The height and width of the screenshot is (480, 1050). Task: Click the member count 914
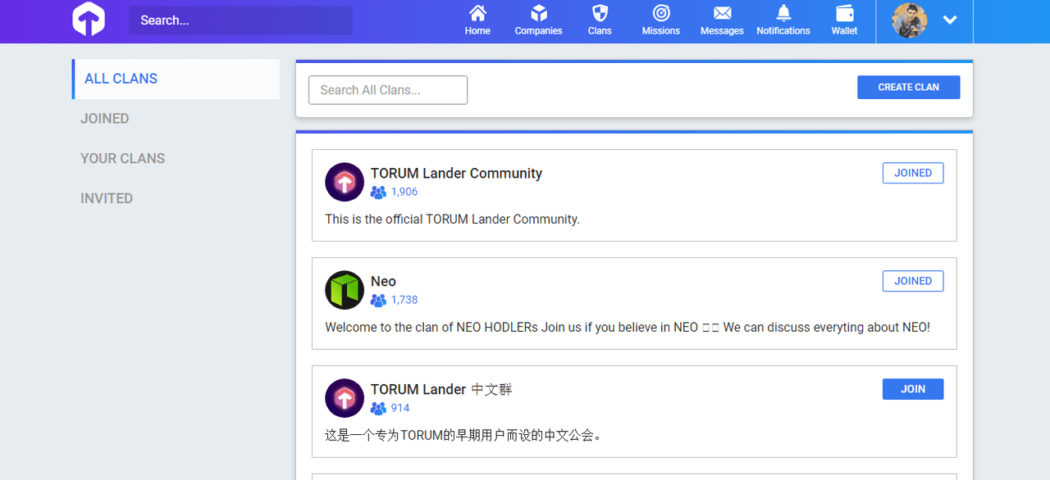click(x=400, y=408)
